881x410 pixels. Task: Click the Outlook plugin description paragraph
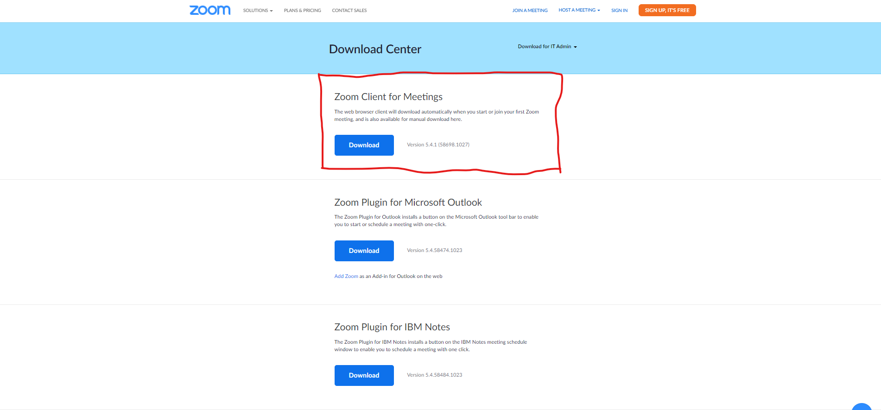[x=436, y=221]
